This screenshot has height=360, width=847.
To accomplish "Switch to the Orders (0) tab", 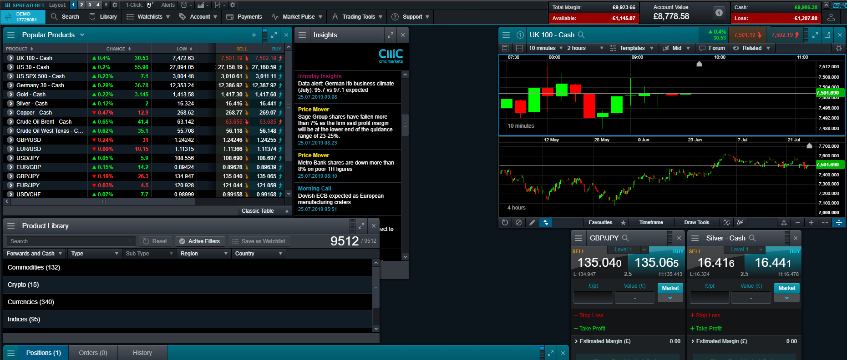I will pos(93,353).
